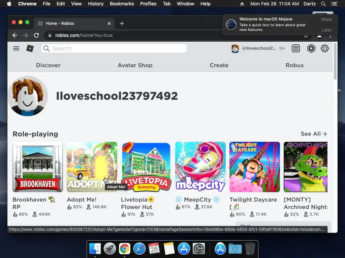
Task: Open Notes app in the Dock
Action: (x=169, y=249)
